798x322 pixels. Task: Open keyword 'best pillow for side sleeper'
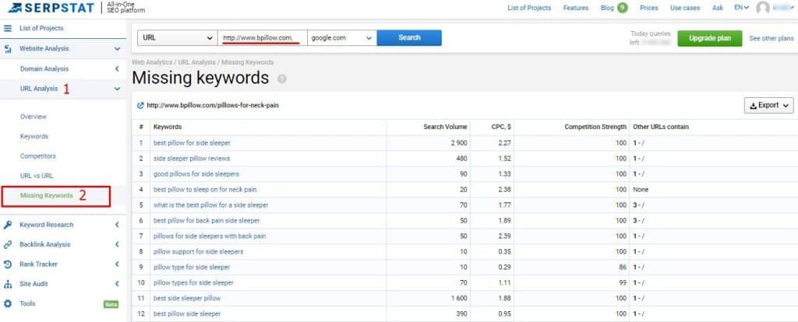point(192,143)
